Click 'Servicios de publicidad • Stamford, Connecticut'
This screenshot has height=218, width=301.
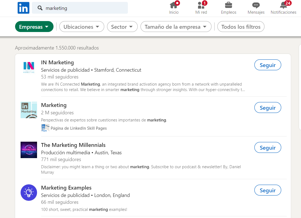coord(91,70)
